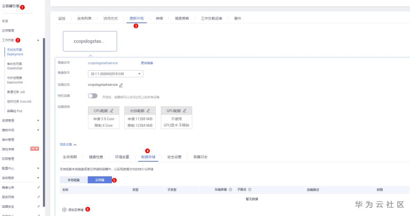Switch to the 安全设置 settings tab
This screenshot has width=410, height=216.
pos(174,157)
